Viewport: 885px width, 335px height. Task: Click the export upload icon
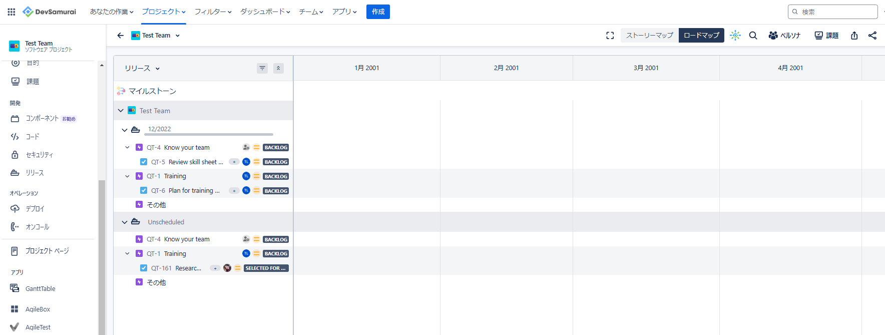pyautogui.click(x=854, y=36)
